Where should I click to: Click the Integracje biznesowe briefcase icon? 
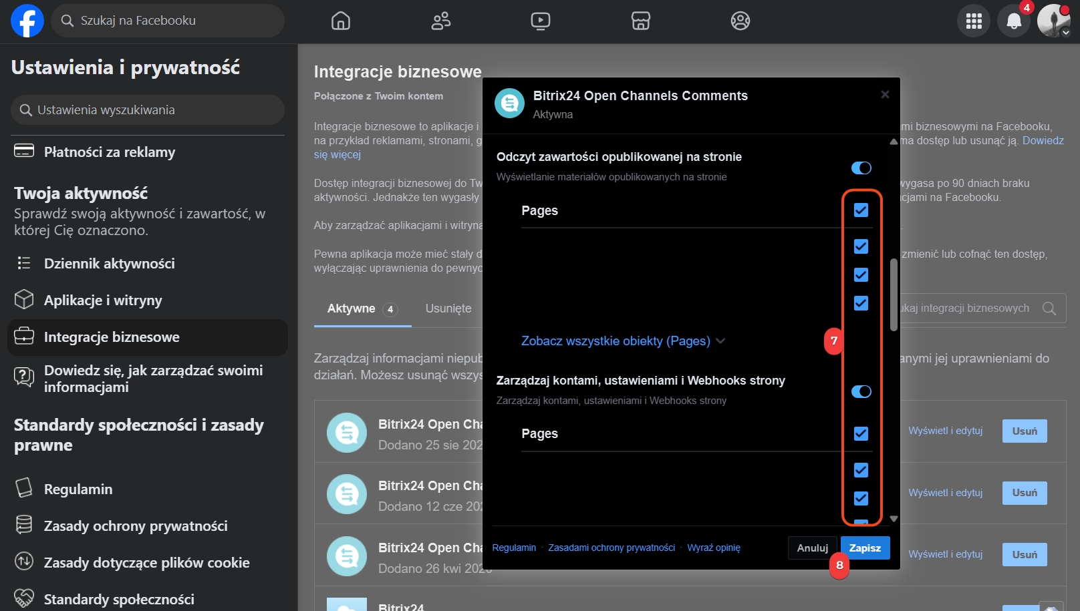click(24, 337)
